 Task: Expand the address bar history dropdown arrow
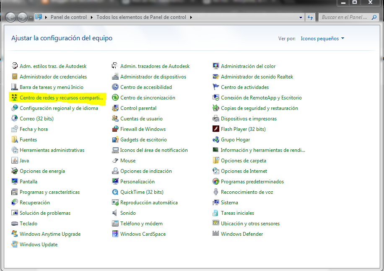click(301, 17)
